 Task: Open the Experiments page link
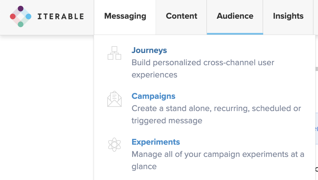[x=156, y=142]
